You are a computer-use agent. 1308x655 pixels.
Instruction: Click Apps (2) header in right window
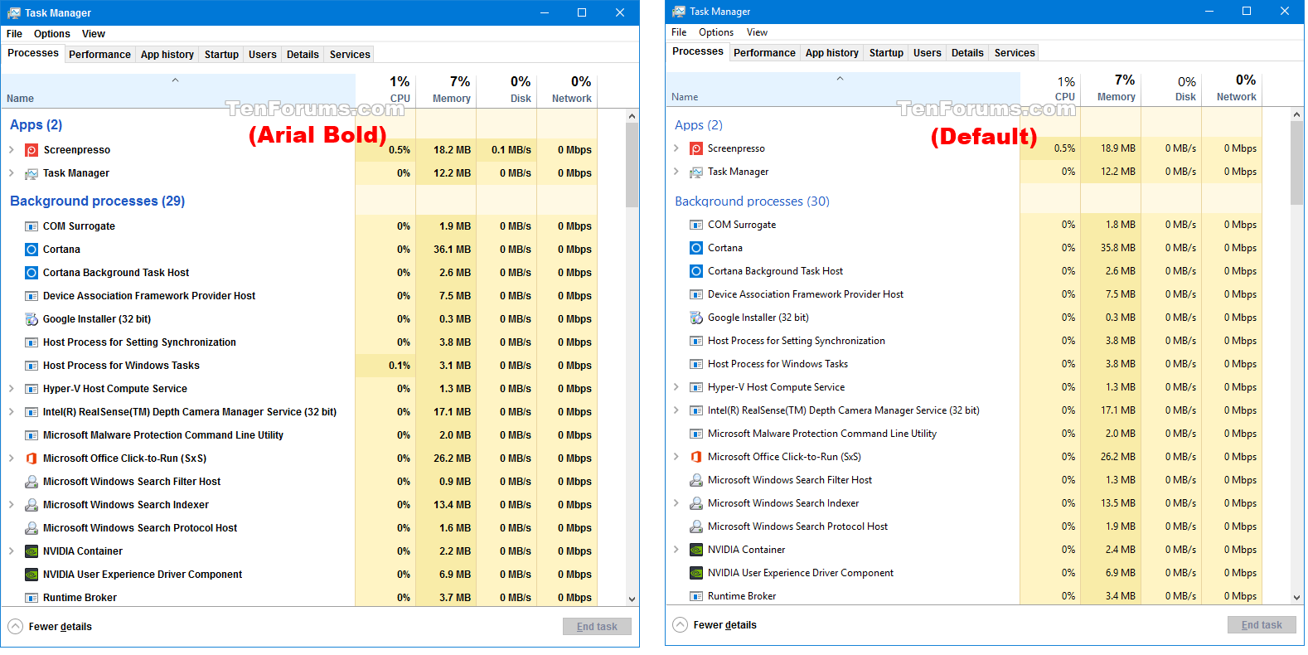tap(698, 125)
